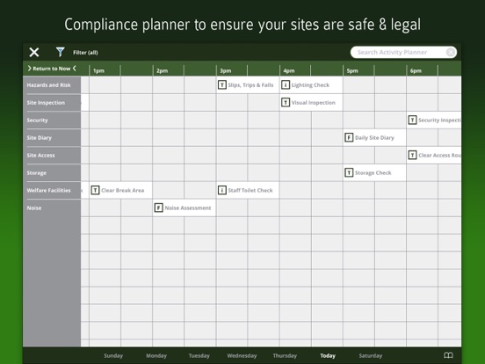Viewport: 485px width, 364px height.
Task: Click info icon of Staff Toilet Check
Action: (222, 191)
